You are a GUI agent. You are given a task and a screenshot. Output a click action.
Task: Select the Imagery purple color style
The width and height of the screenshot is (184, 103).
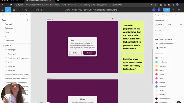(x=162, y=82)
